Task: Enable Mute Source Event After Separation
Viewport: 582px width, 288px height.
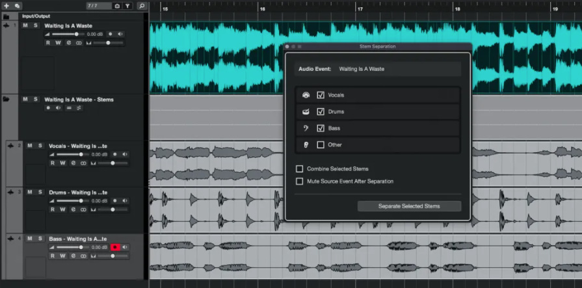Action: pyautogui.click(x=300, y=181)
